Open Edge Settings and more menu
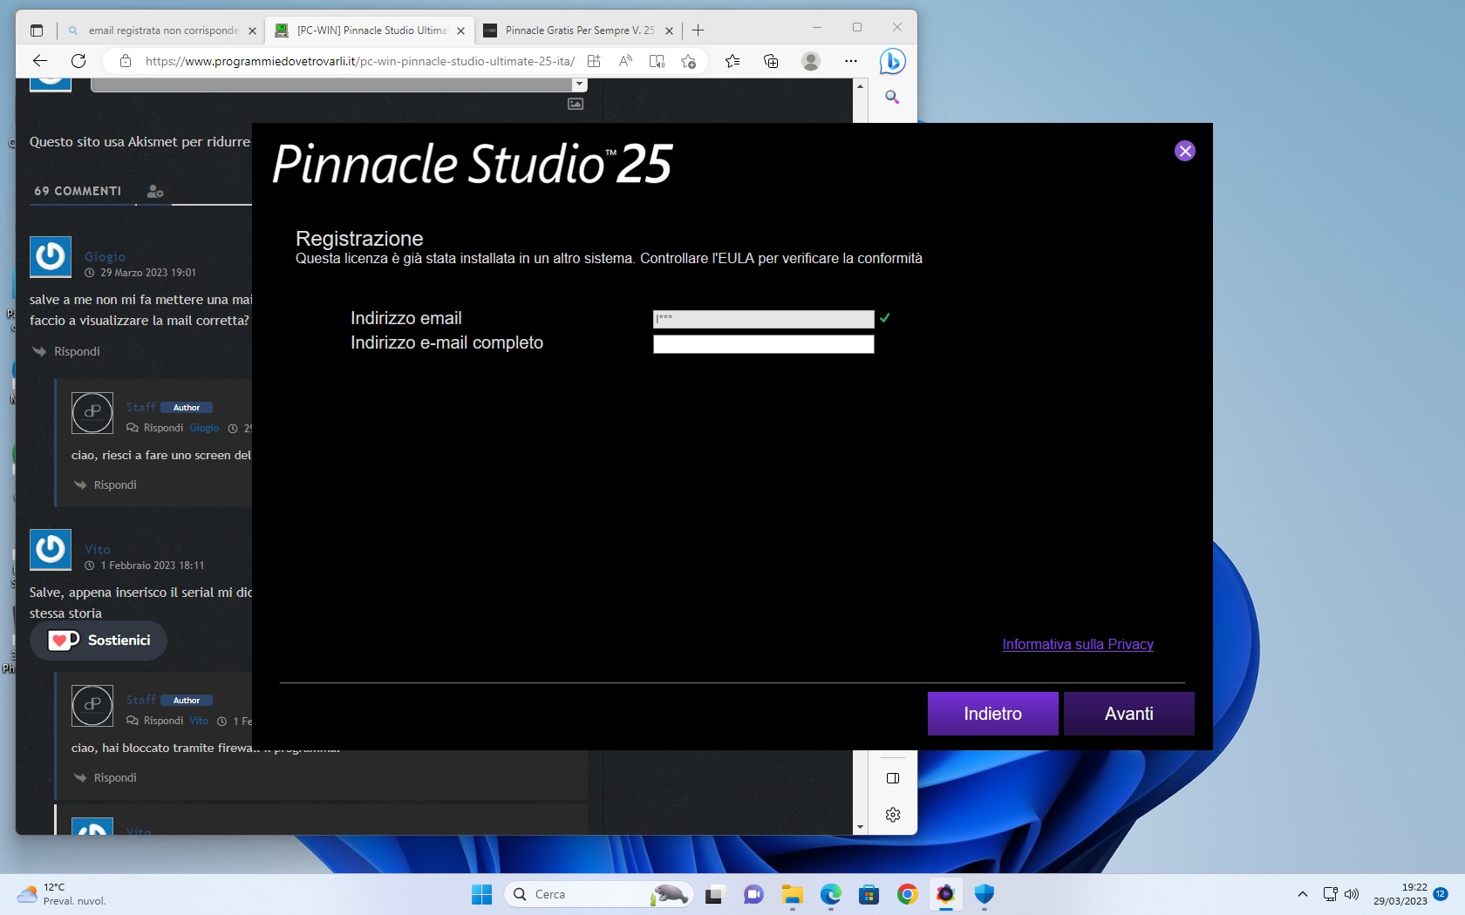Screen dimensions: 1465x915 coord(851,61)
